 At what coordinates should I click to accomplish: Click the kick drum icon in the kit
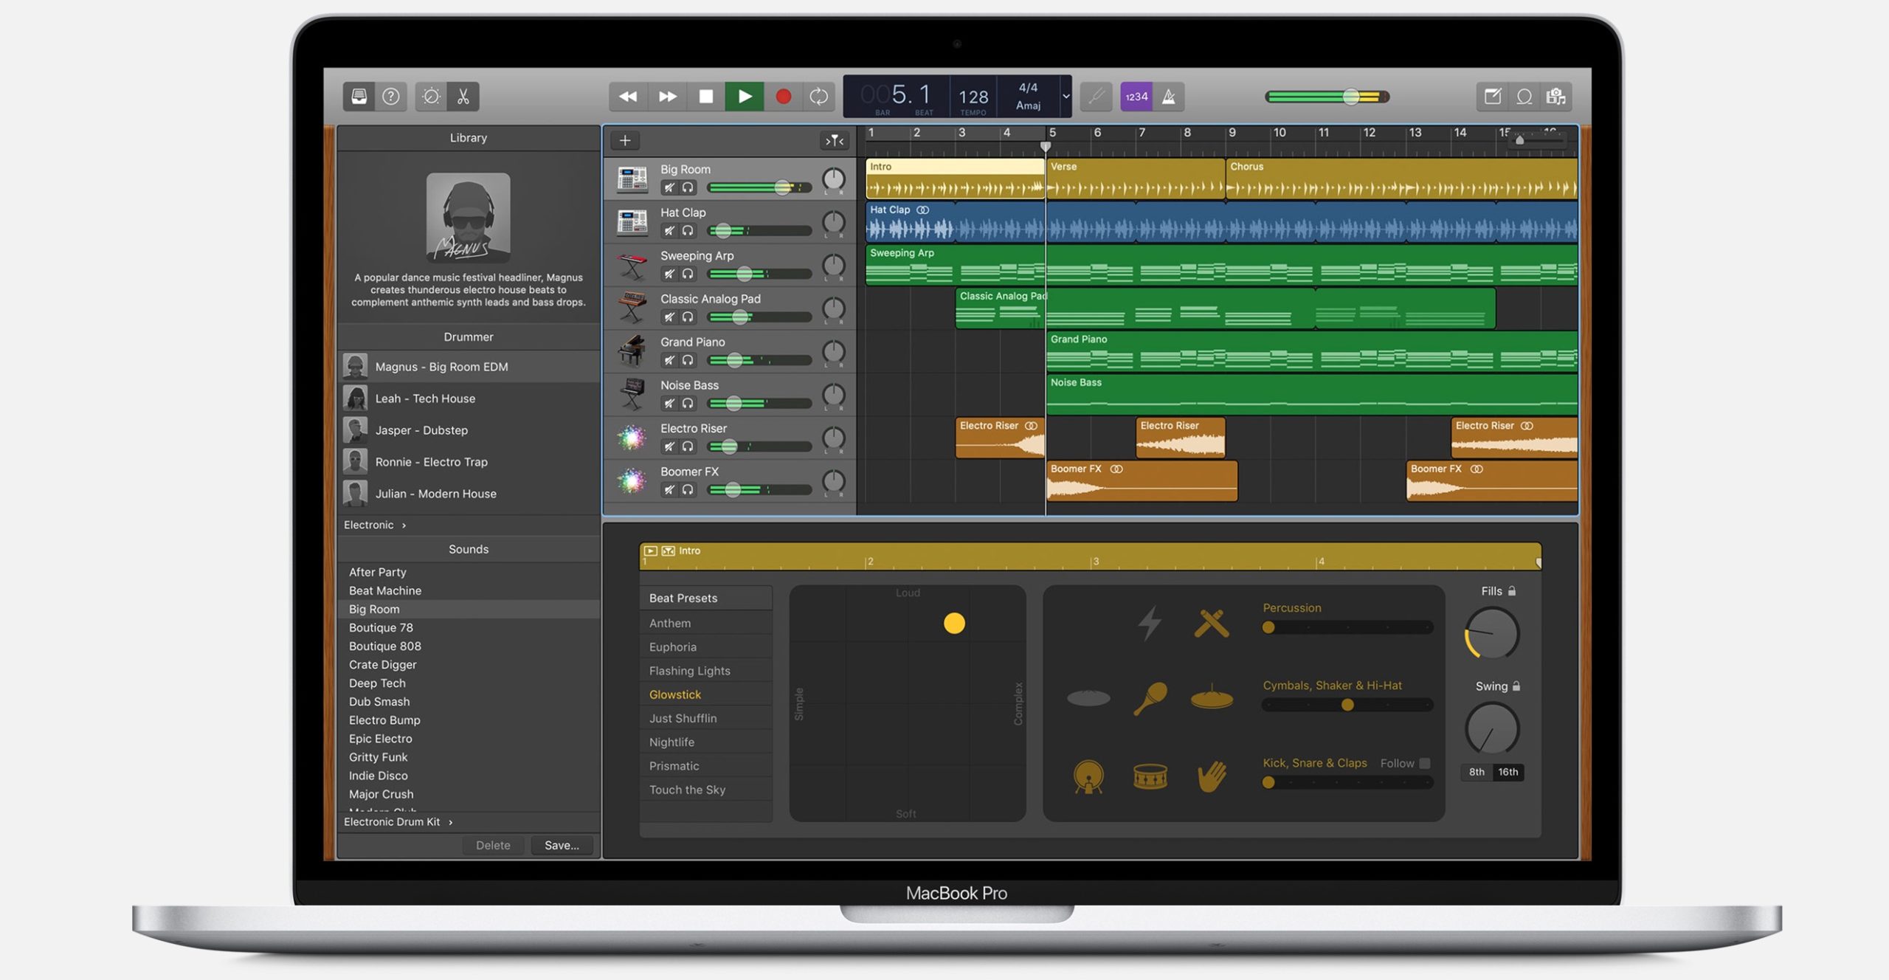click(x=1088, y=776)
